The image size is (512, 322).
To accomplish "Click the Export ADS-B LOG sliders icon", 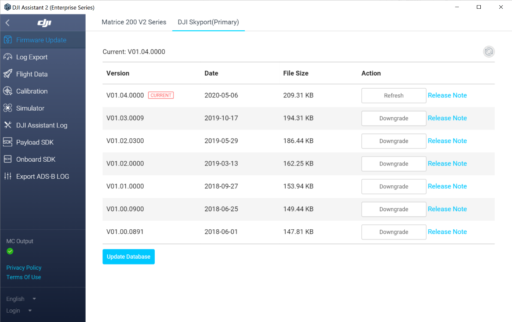I will [x=8, y=176].
